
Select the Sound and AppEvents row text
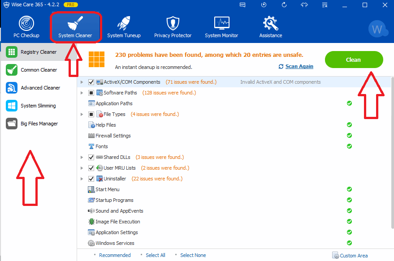point(119,211)
